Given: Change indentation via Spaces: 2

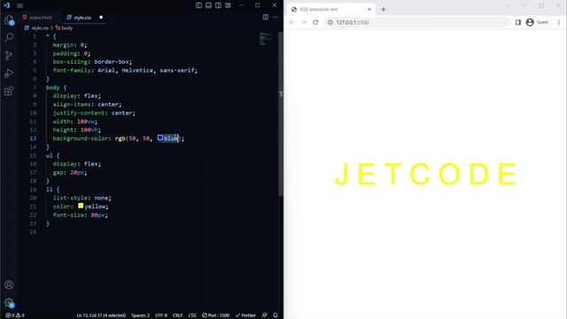Looking at the screenshot, I should (x=140, y=315).
